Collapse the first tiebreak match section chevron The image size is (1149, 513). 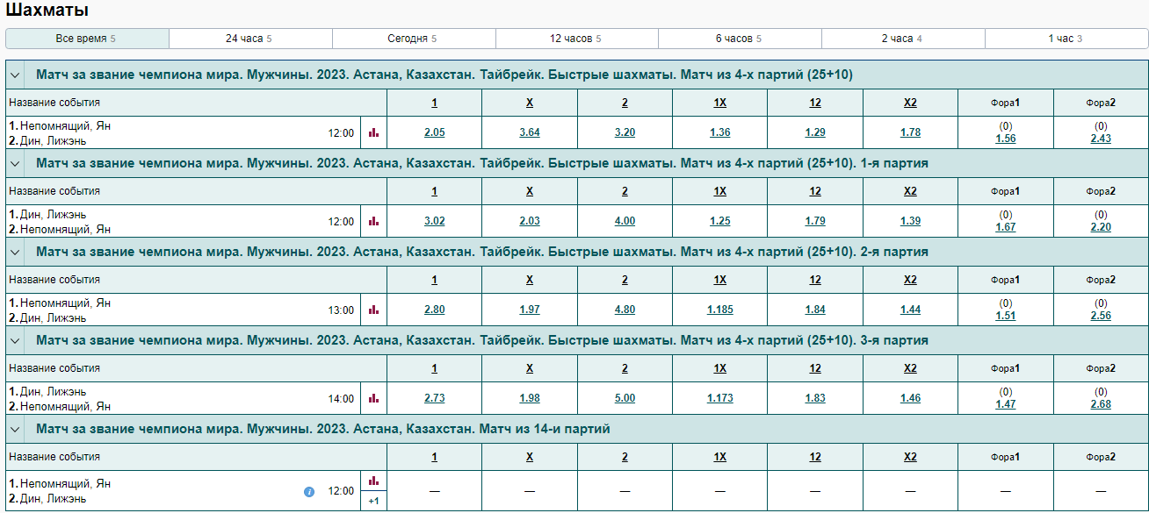point(15,75)
